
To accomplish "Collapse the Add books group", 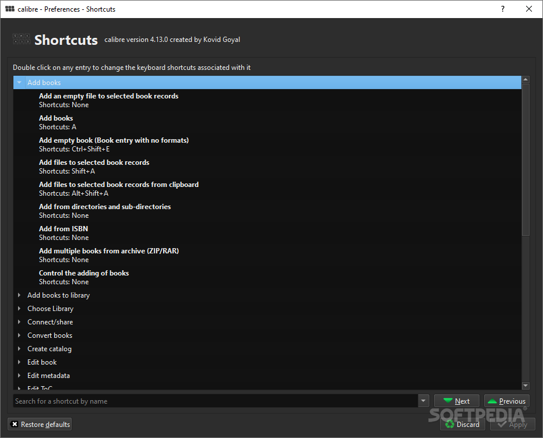I will (19, 82).
